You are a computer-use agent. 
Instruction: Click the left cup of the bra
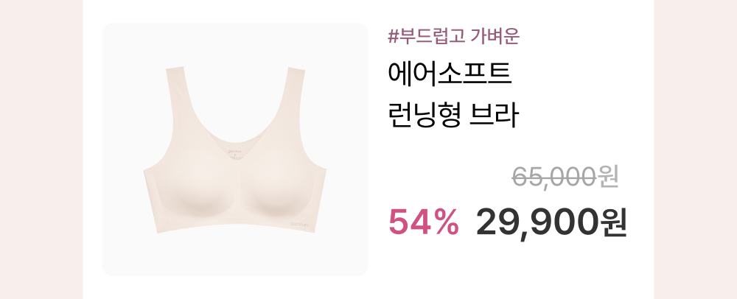(197, 190)
